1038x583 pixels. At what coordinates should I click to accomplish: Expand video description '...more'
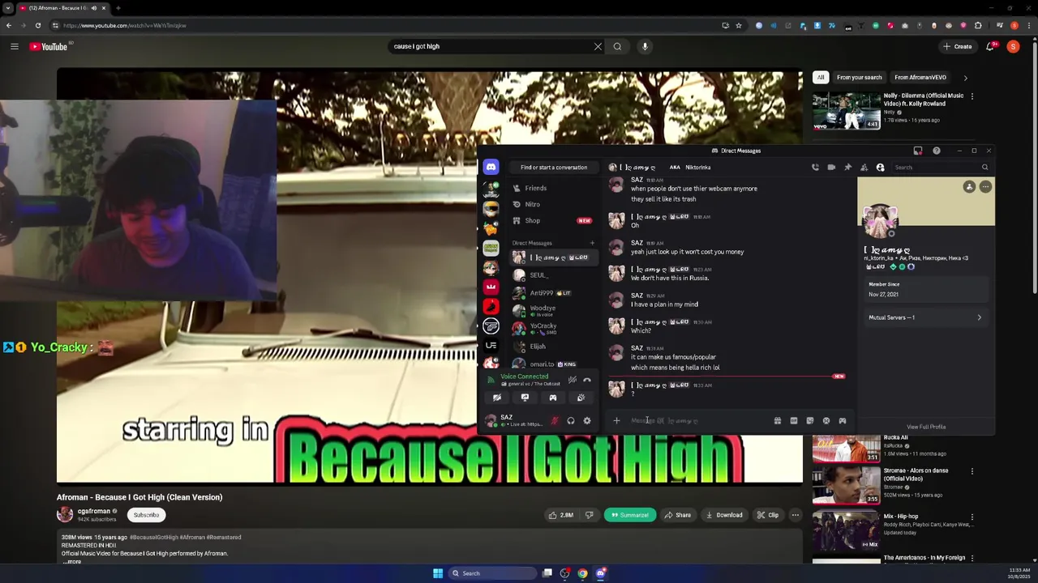tap(71, 562)
